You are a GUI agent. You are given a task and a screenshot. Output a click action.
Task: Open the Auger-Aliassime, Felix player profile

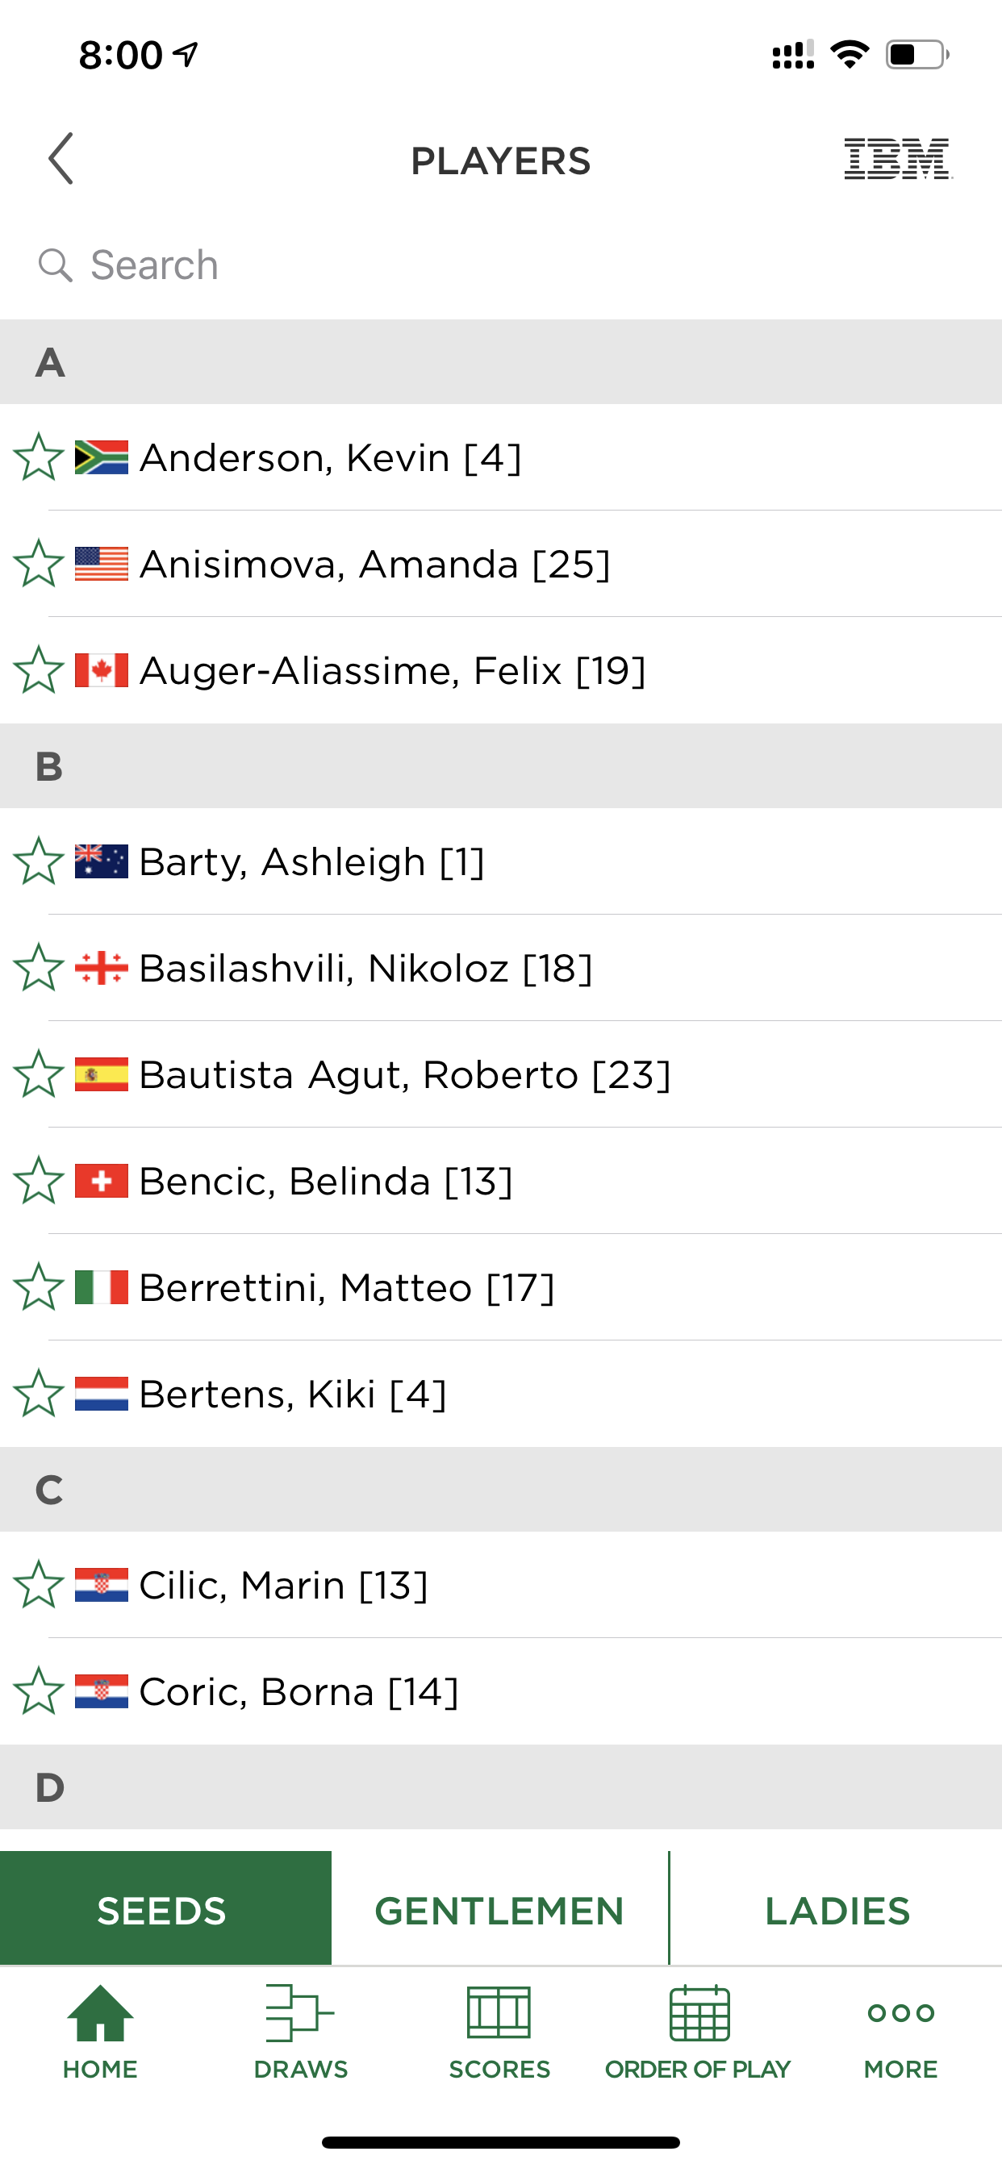click(501, 670)
